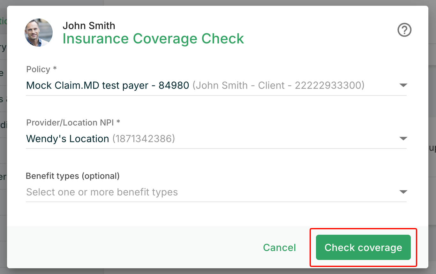Viewport: 436px width, 274px height.
Task: Click John Smith's profile photo
Action: coord(39,33)
